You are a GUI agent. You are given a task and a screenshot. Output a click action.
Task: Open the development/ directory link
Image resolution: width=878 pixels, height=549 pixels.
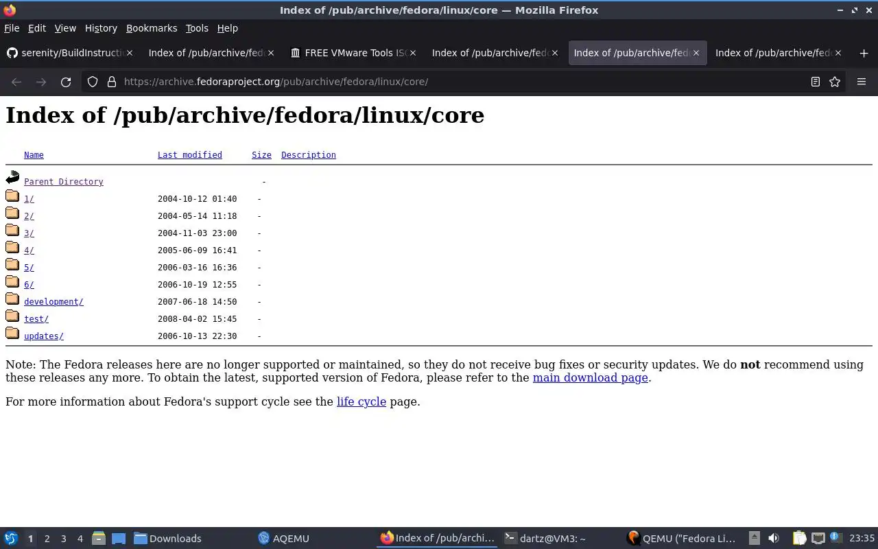(x=54, y=302)
